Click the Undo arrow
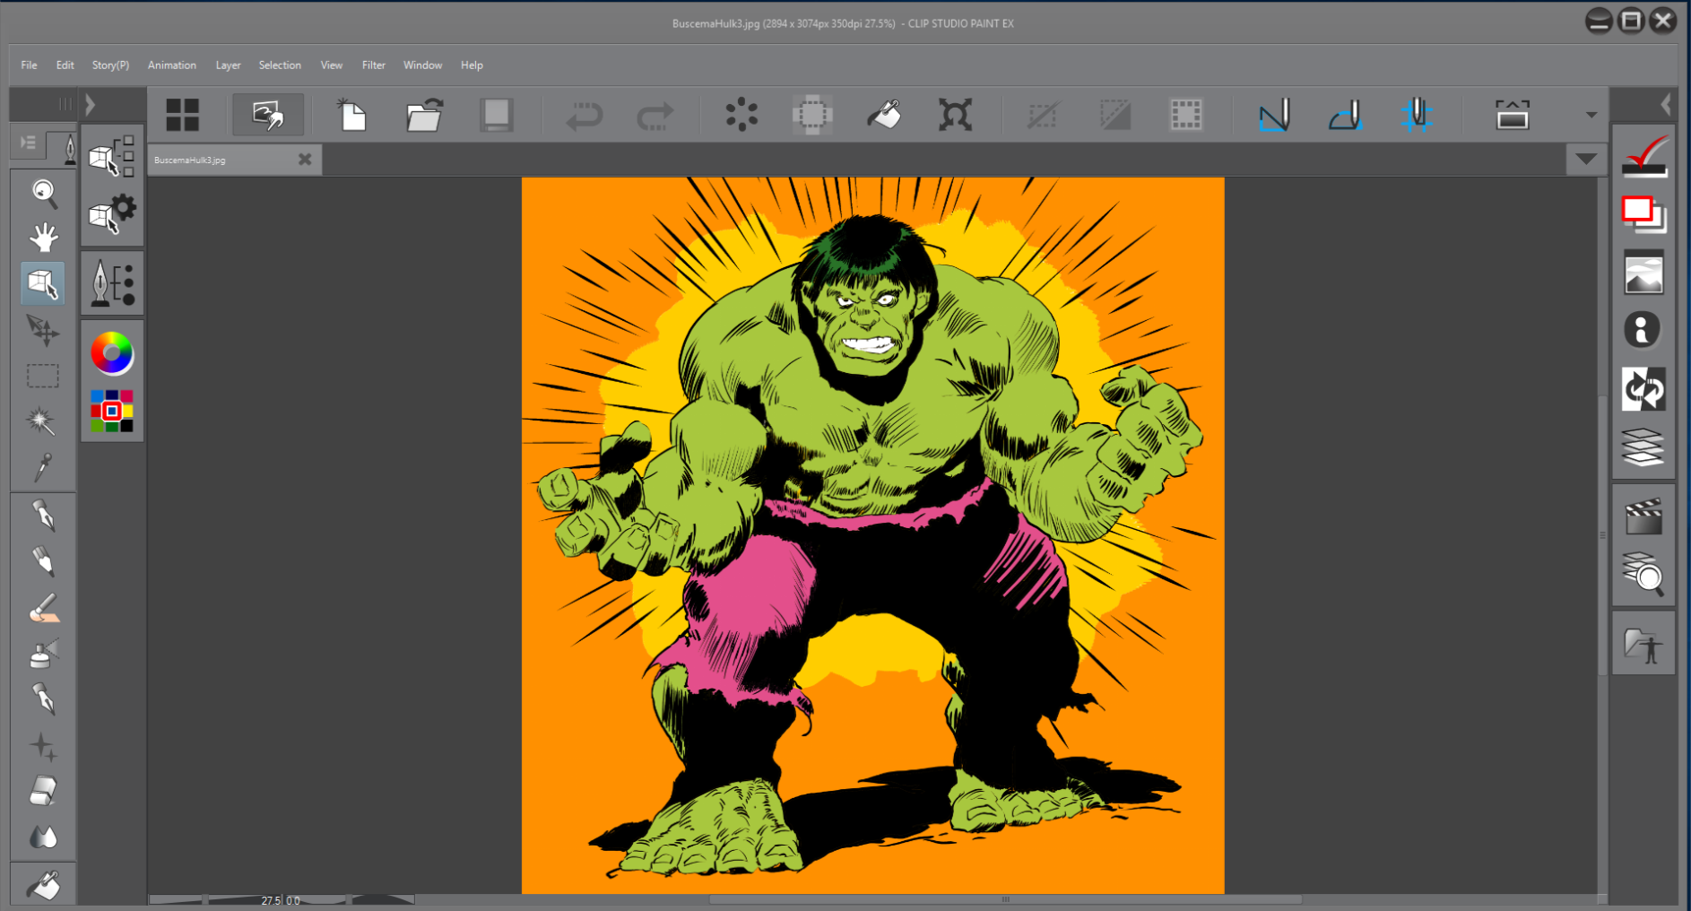 584,116
